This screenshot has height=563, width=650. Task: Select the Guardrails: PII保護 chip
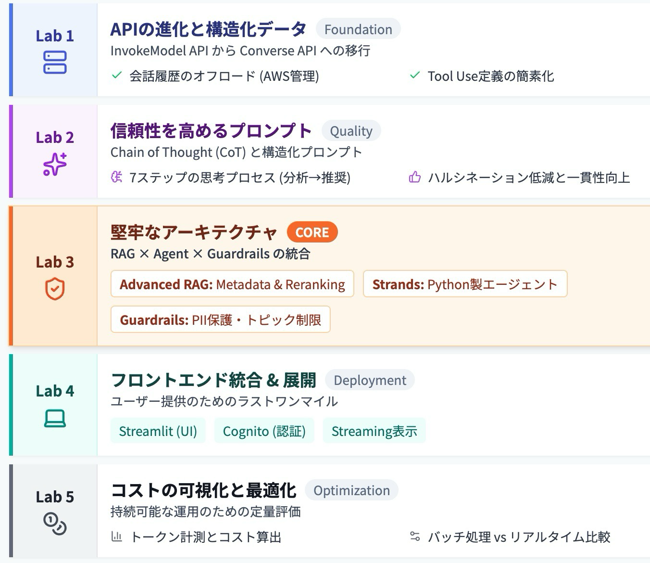pos(221,320)
